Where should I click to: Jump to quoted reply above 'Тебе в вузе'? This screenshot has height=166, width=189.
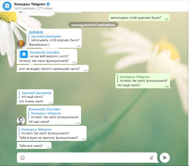(44, 131)
